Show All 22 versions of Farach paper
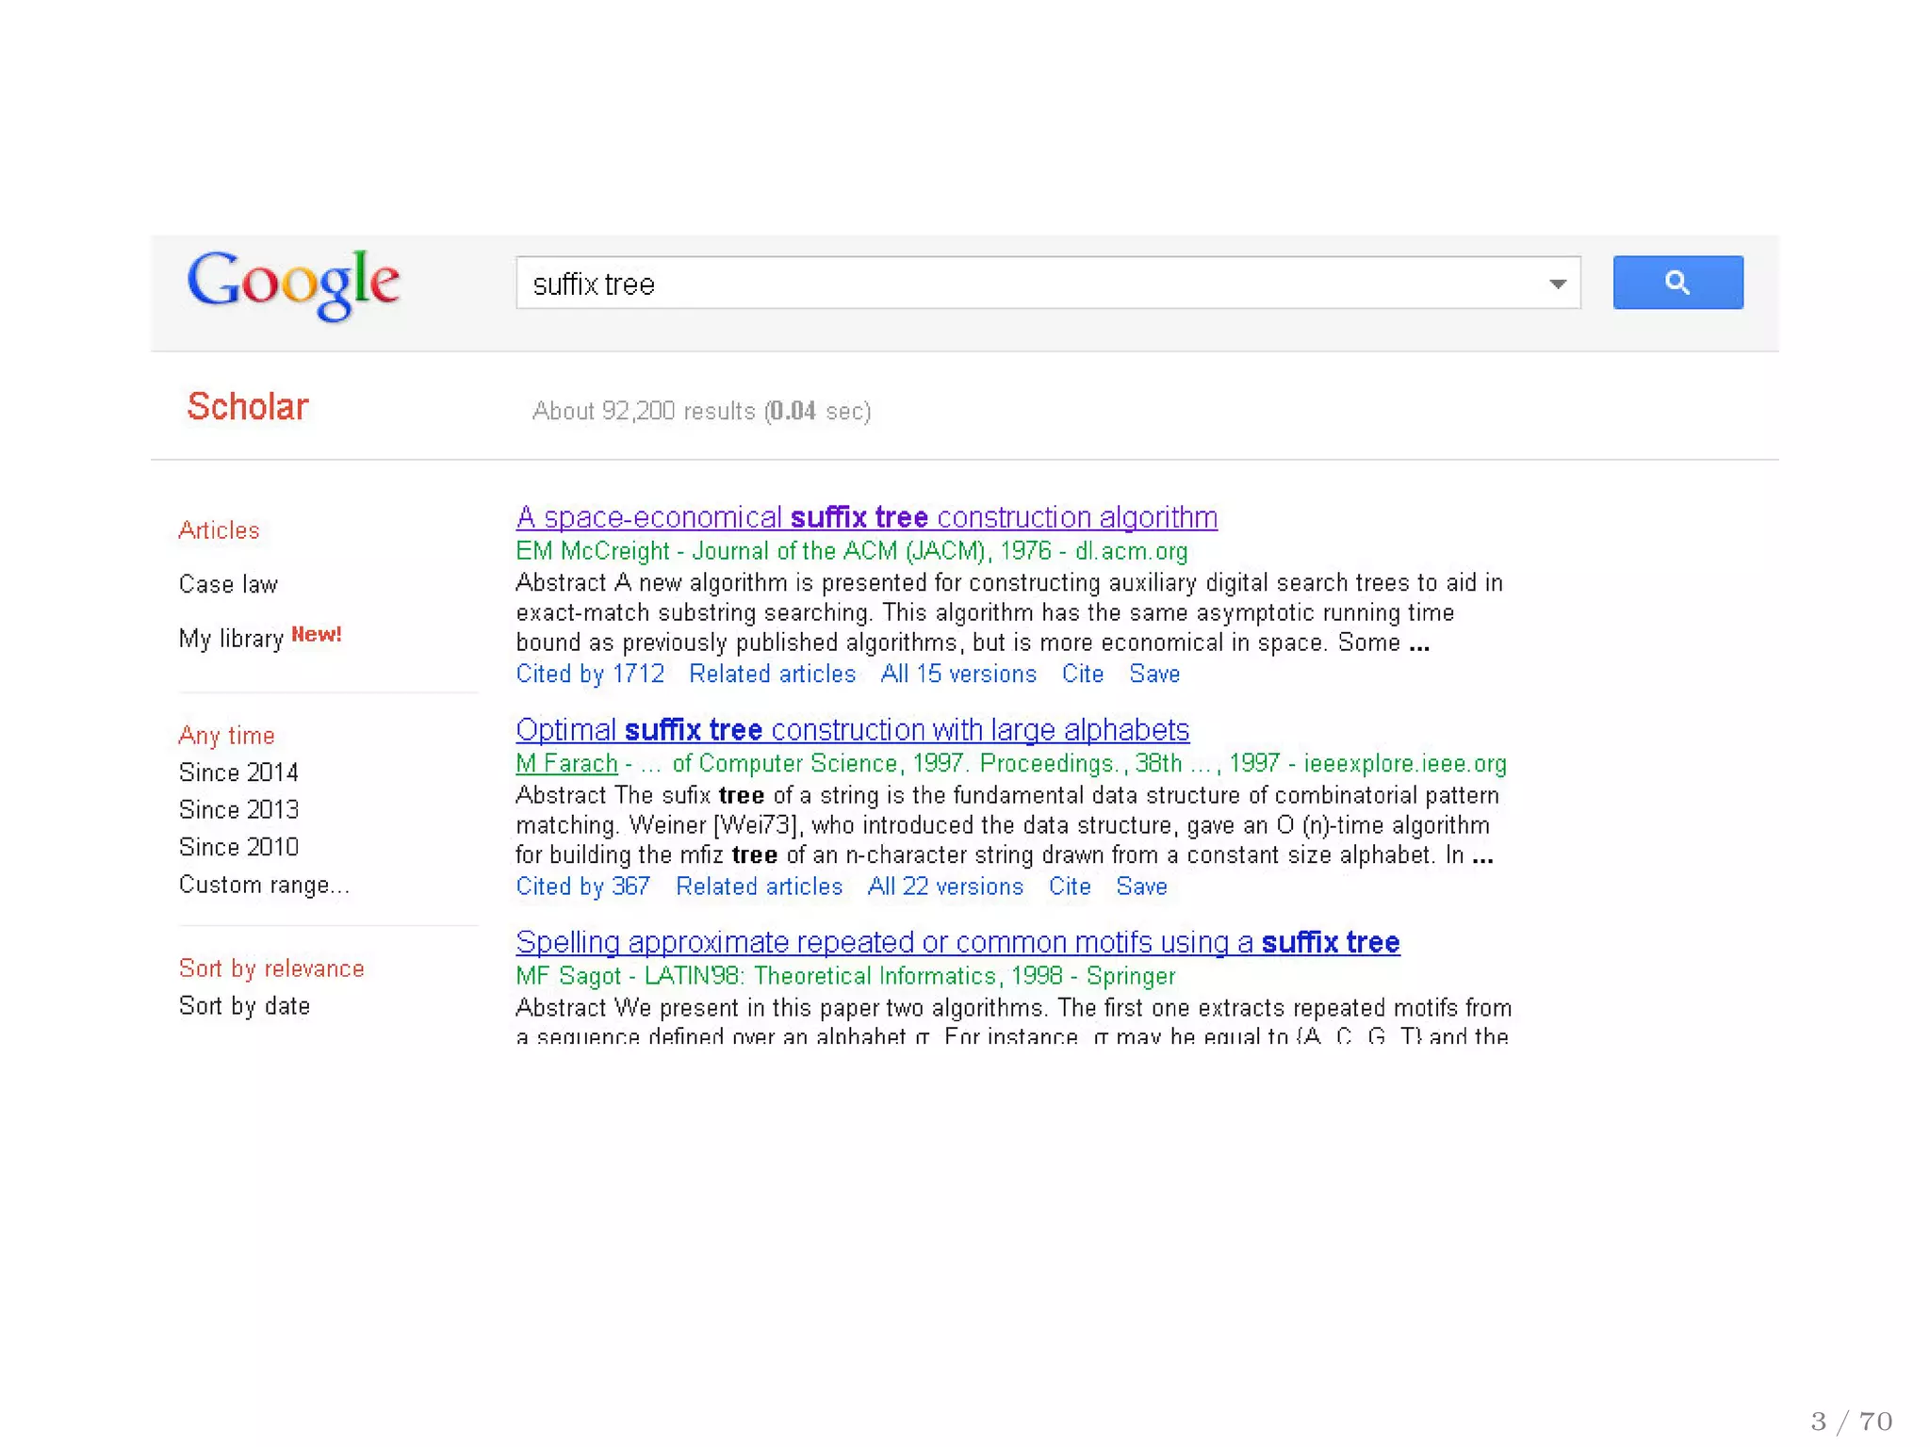The width and height of the screenshot is (1930, 1447). point(945,886)
